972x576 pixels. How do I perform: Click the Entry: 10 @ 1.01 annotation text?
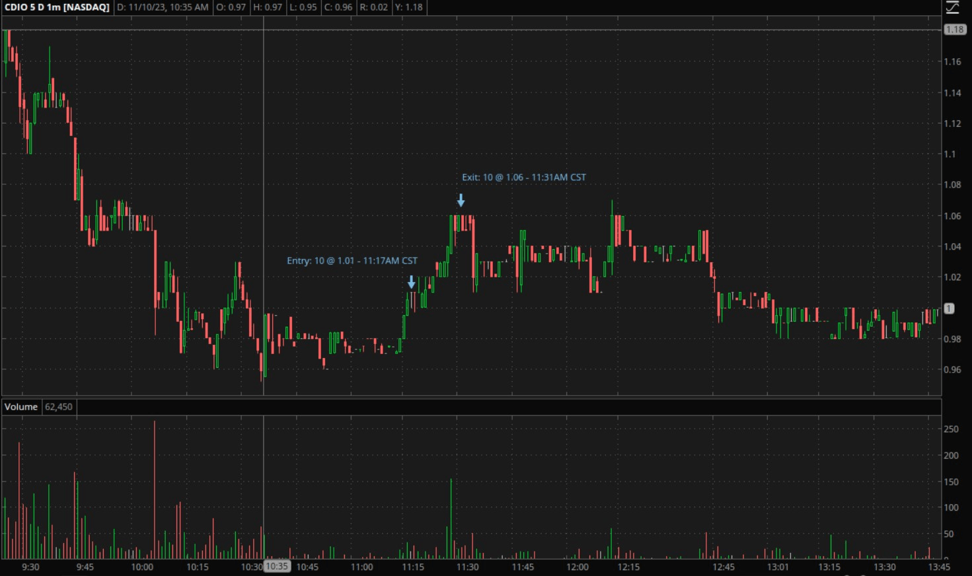[x=352, y=261]
